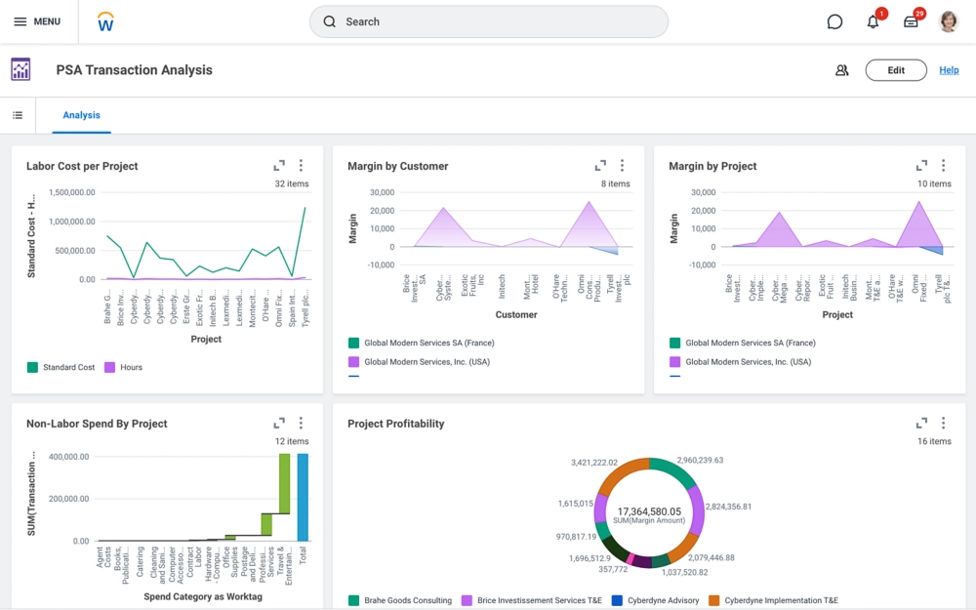Open the chat messages icon

(834, 21)
